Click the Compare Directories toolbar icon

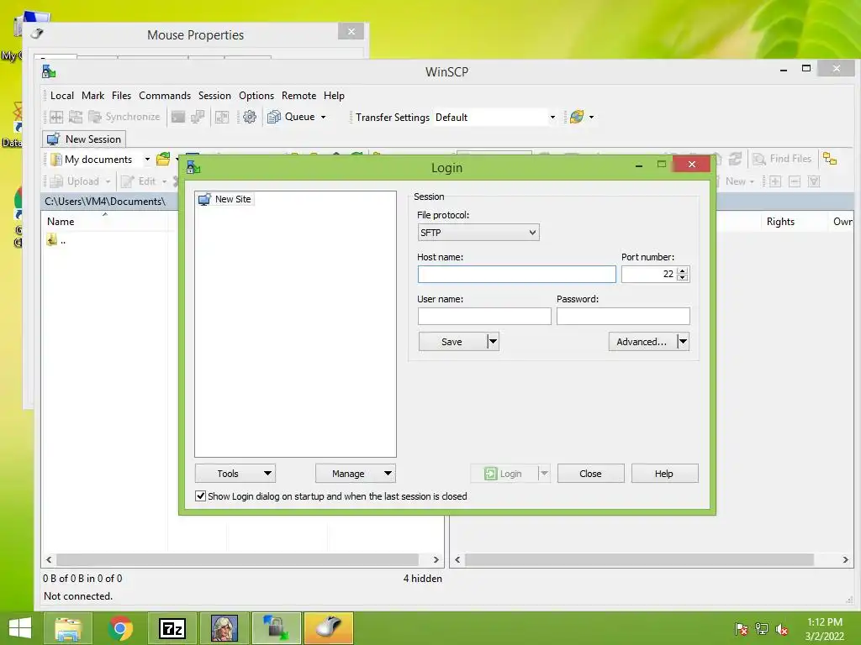pyautogui.click(x=56, y=117)
